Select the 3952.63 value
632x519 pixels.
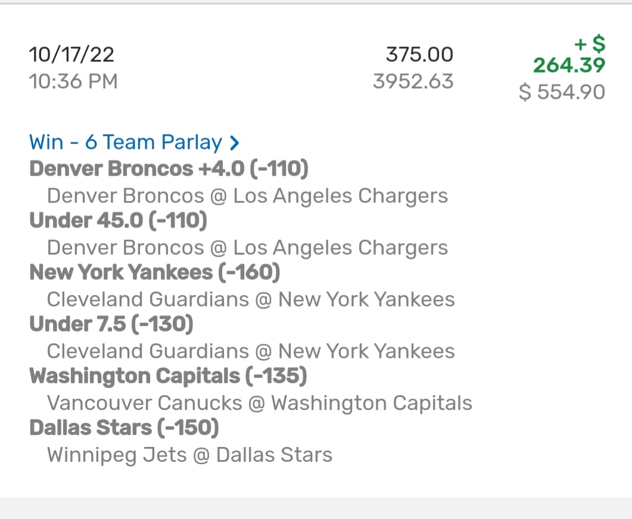[x=413, y=81]
